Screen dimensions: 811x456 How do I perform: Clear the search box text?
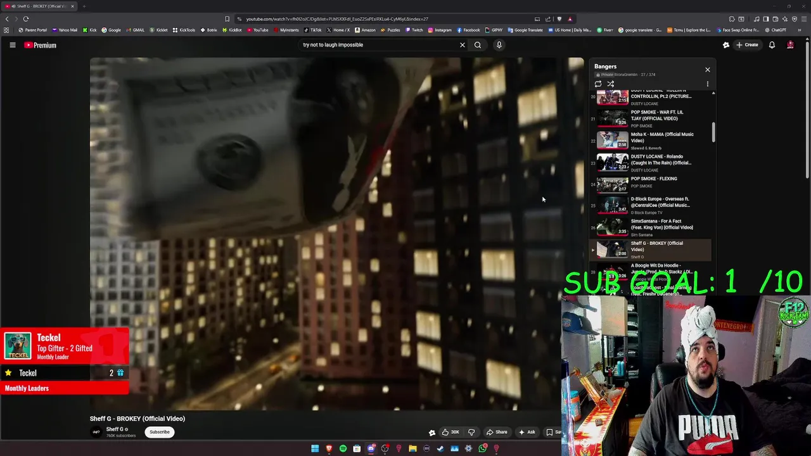point(462,45)
